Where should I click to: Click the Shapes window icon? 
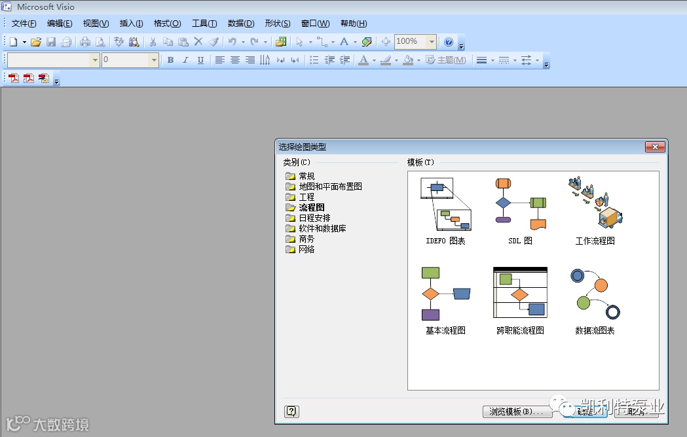click(x=281, y=42)
